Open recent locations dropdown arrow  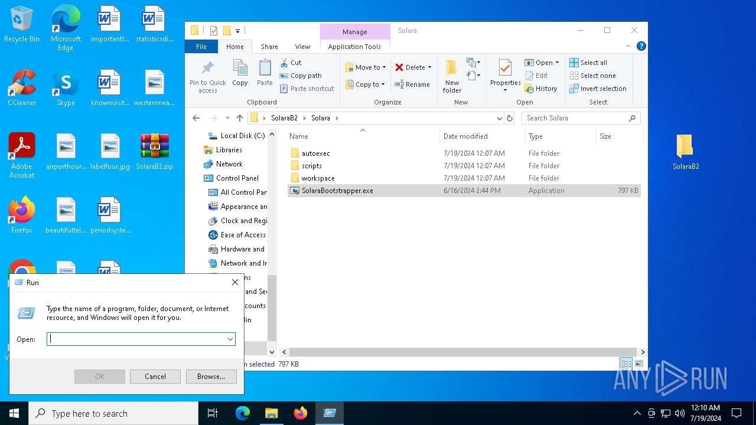227,118
